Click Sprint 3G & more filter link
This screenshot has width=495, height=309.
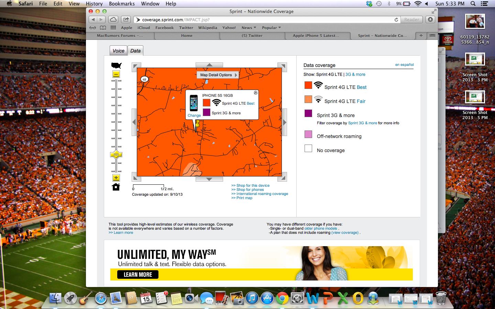pyautogui.click(x=363, y=123)
